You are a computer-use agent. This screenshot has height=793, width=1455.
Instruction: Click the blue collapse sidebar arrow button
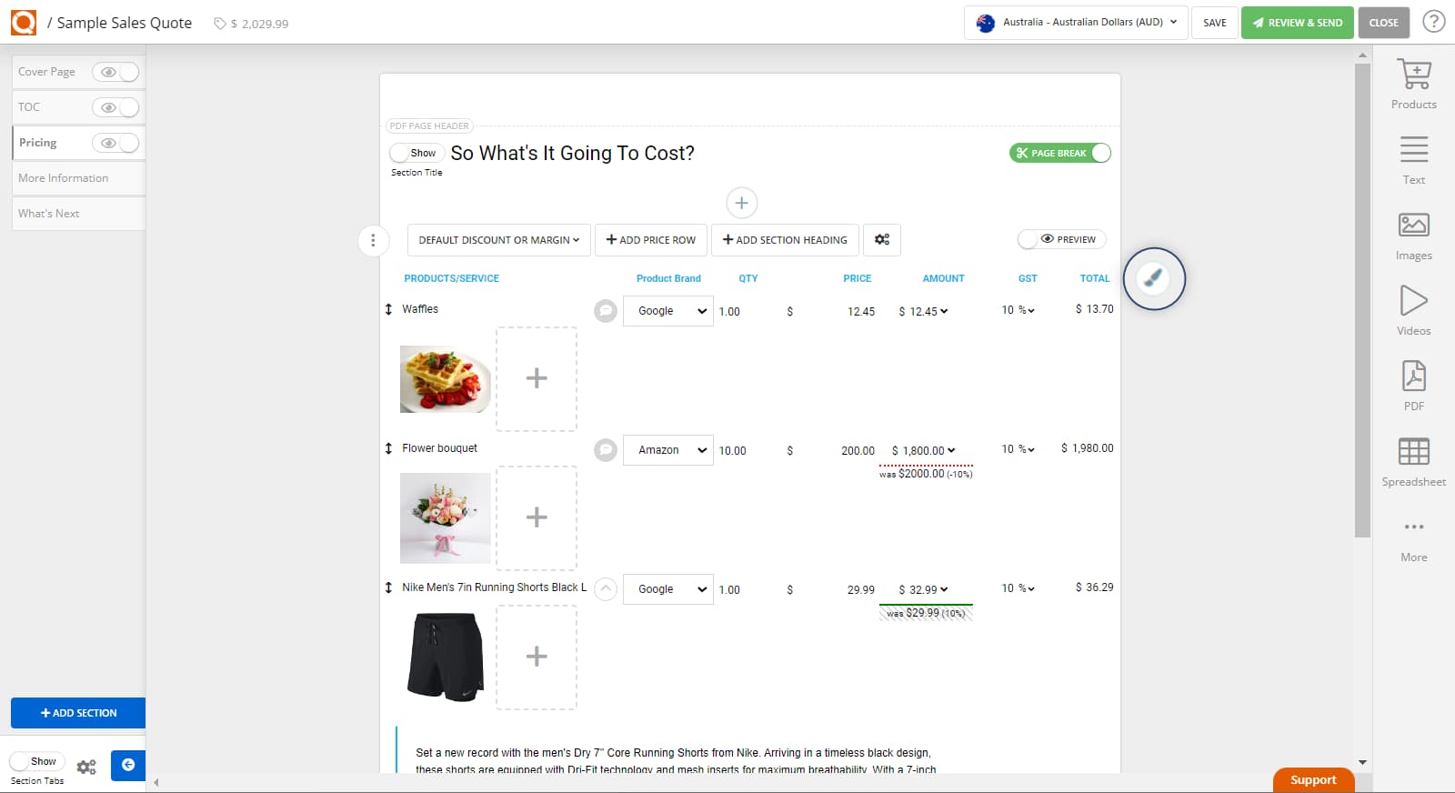(128, 766)
